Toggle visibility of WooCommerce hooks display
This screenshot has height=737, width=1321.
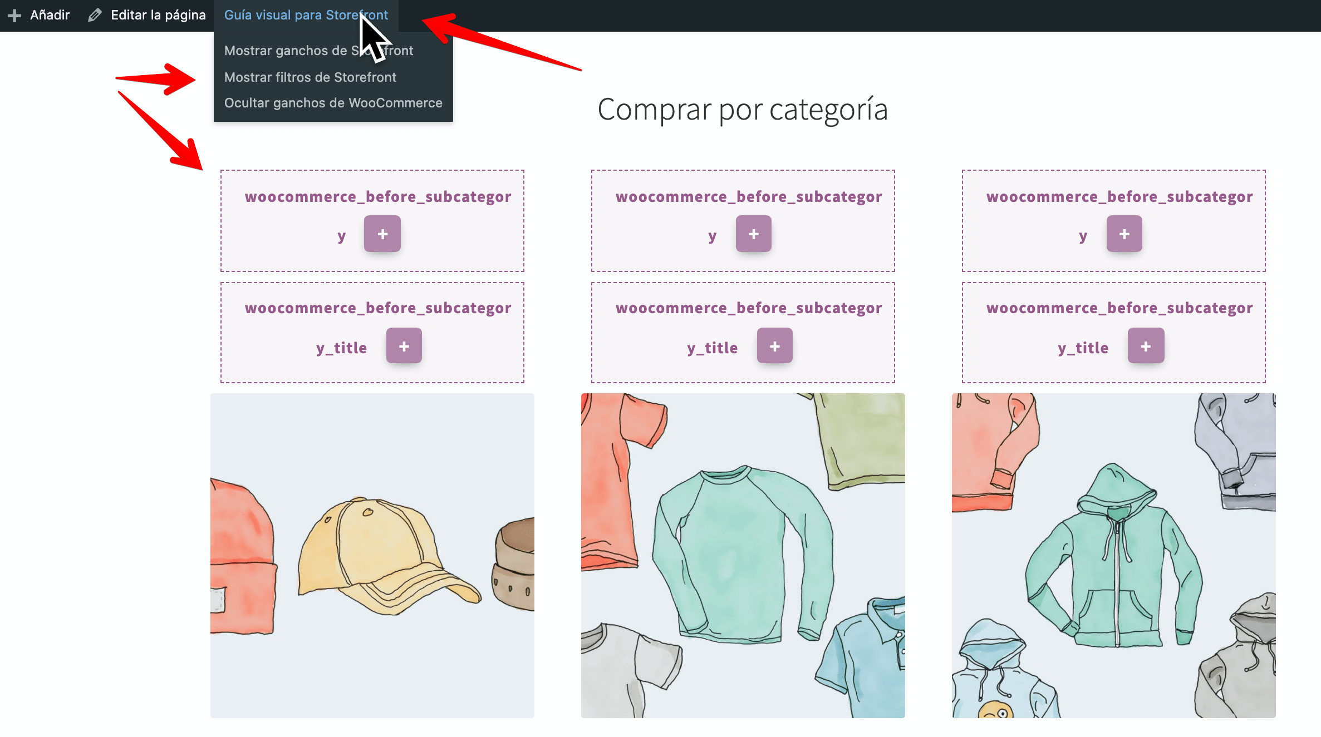(333, 102)
